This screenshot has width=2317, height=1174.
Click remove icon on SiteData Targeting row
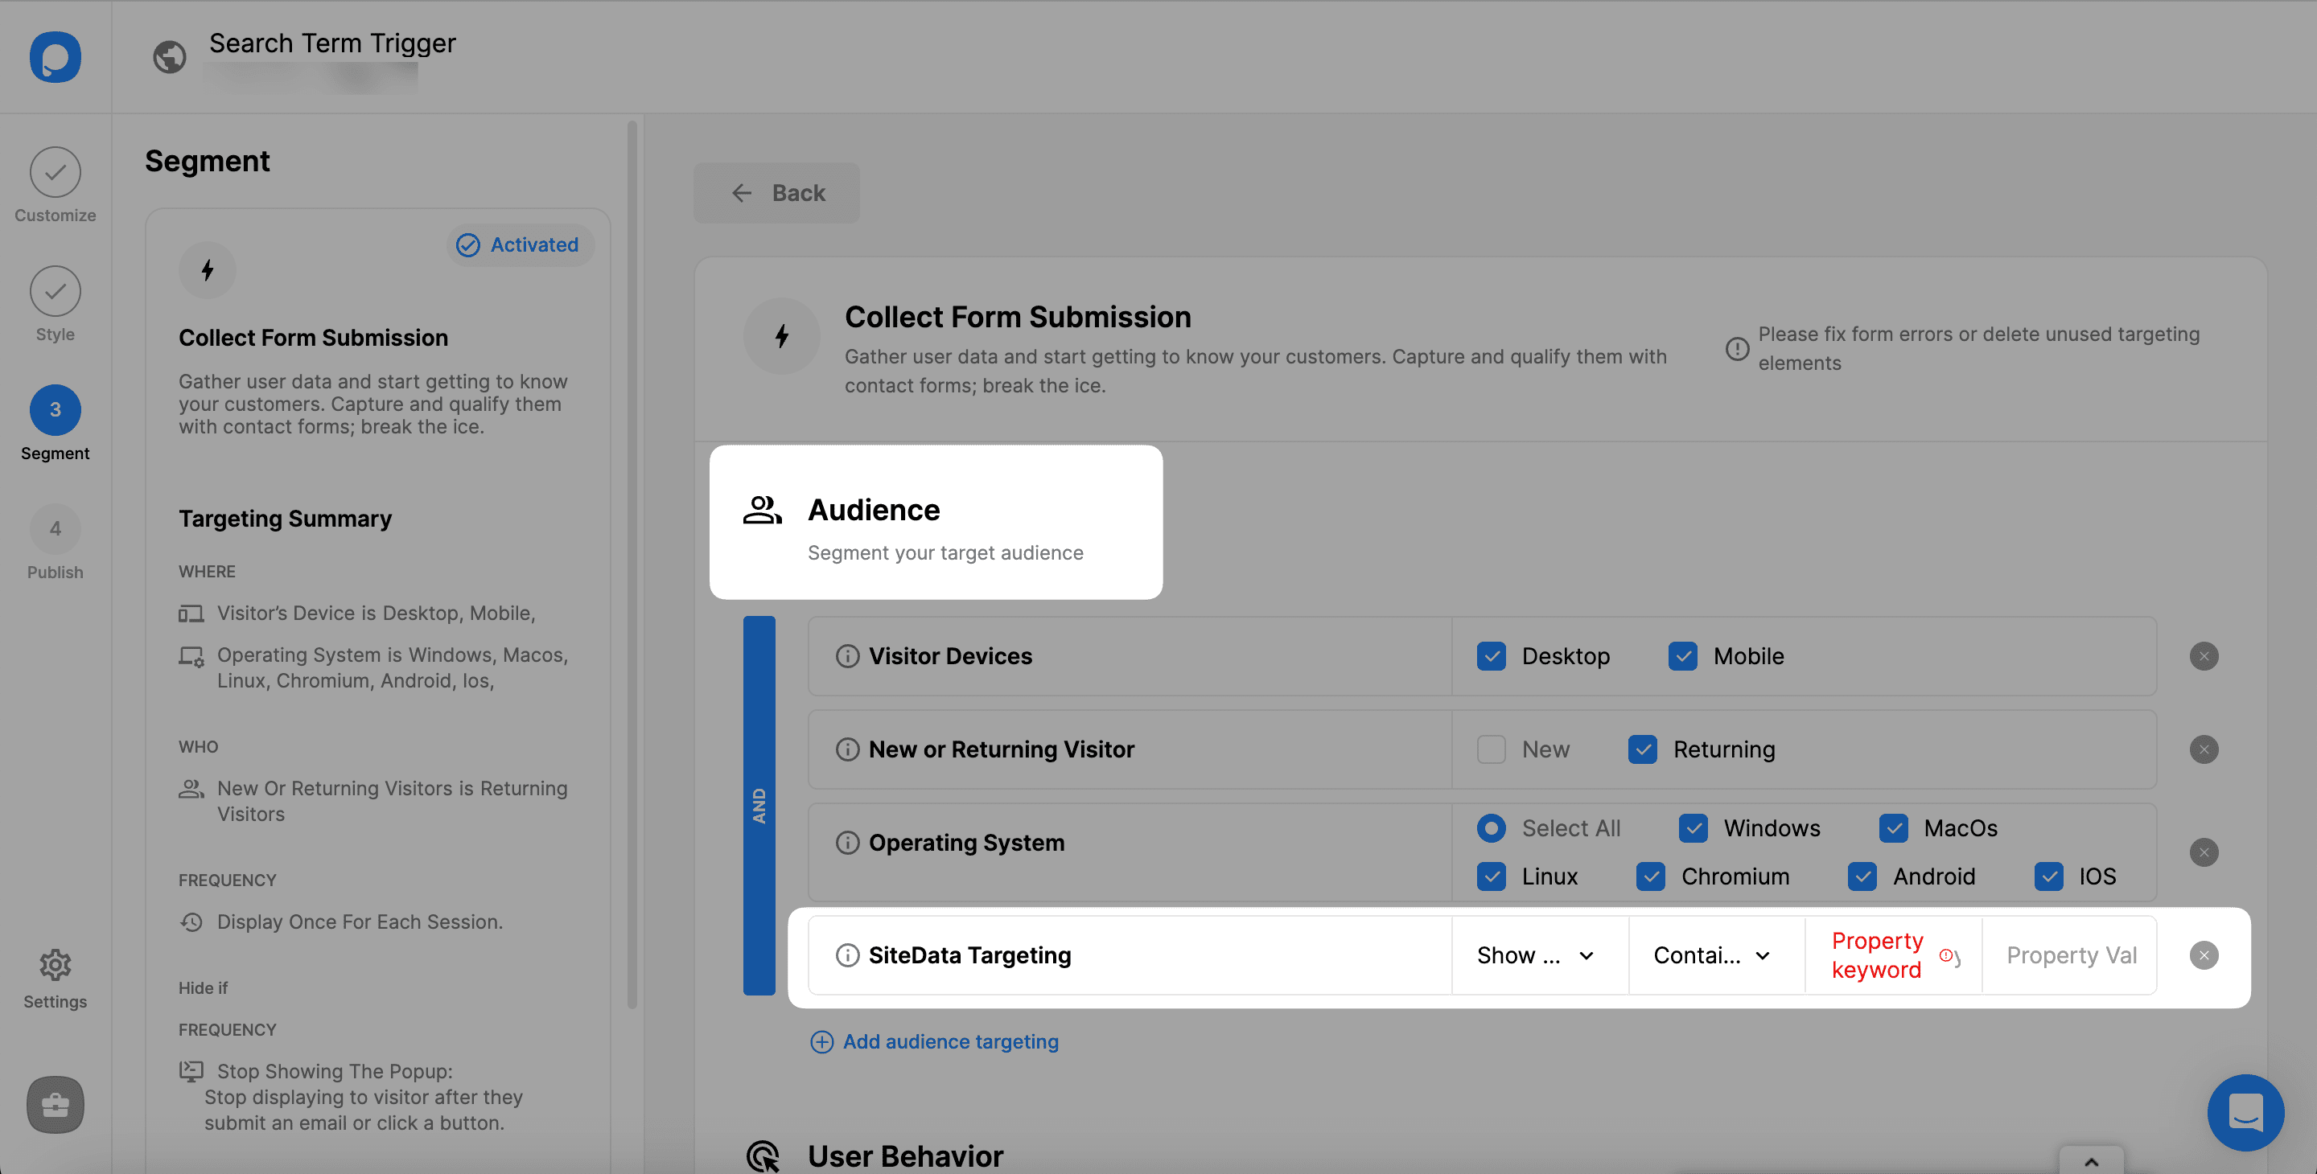2204,955
